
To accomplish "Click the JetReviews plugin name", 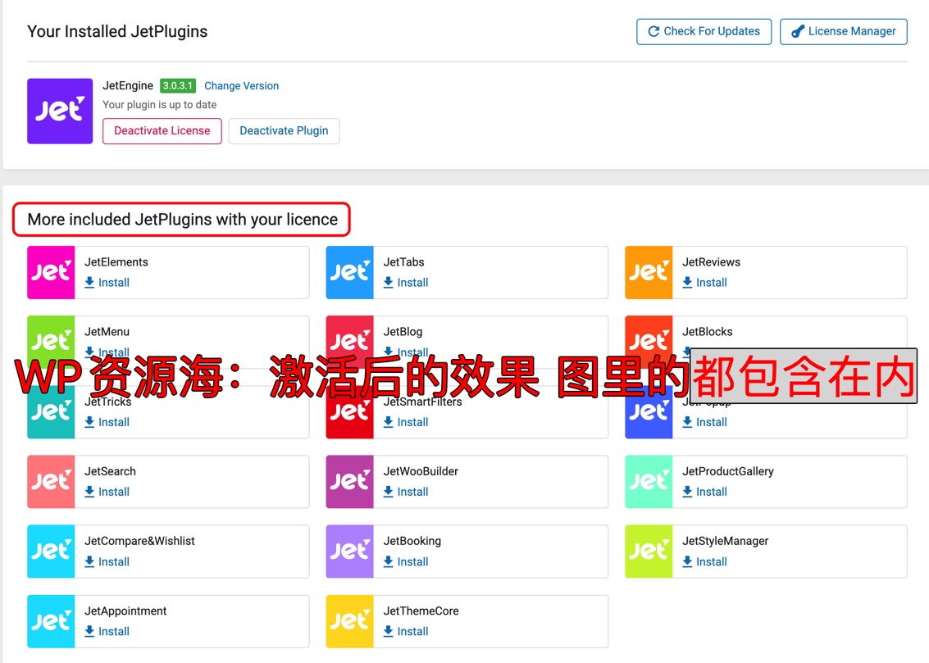I will click(x=711, y=262).
